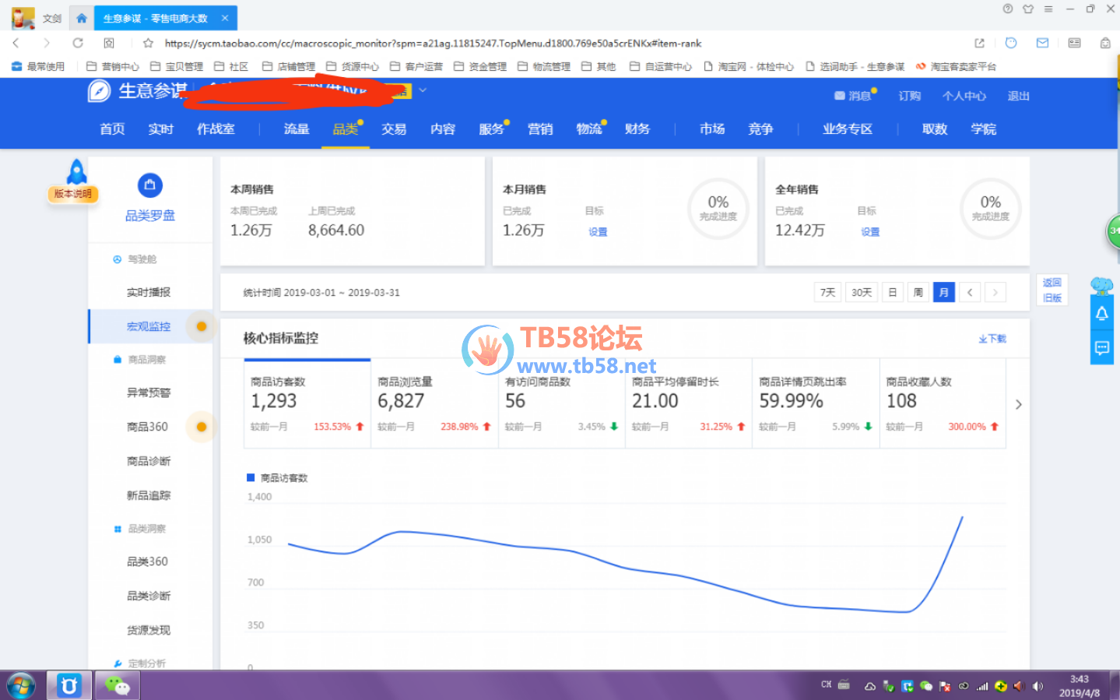The image size is (1120, 700).
Task: Click the browser home icon
Action: (x=81, y=18)
